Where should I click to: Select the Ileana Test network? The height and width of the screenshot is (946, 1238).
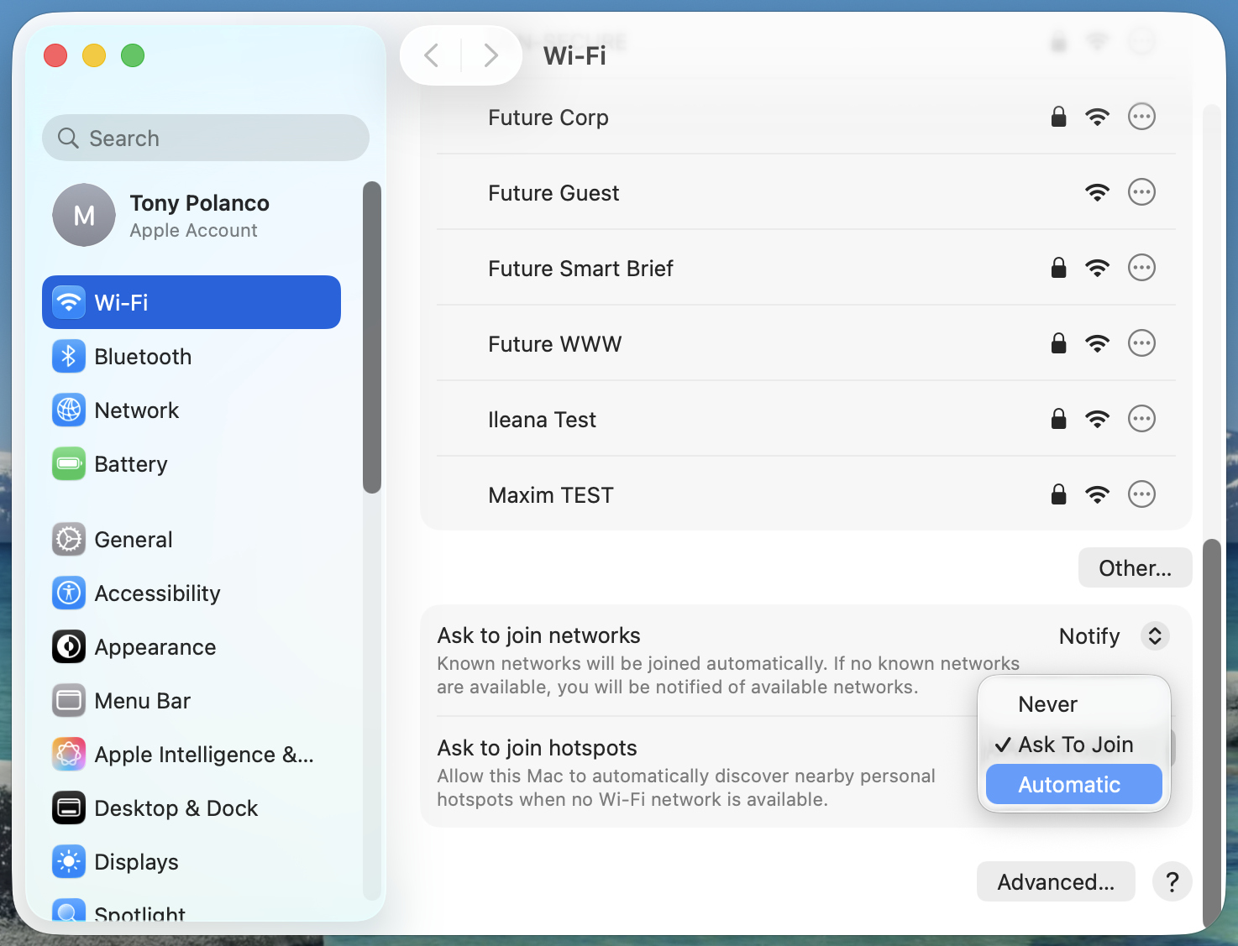(x=543, y=420)
